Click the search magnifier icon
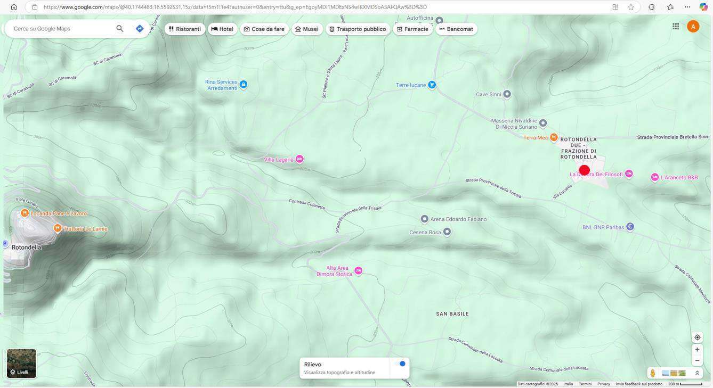This screenshot has width=713, height=388. point(120,29)
